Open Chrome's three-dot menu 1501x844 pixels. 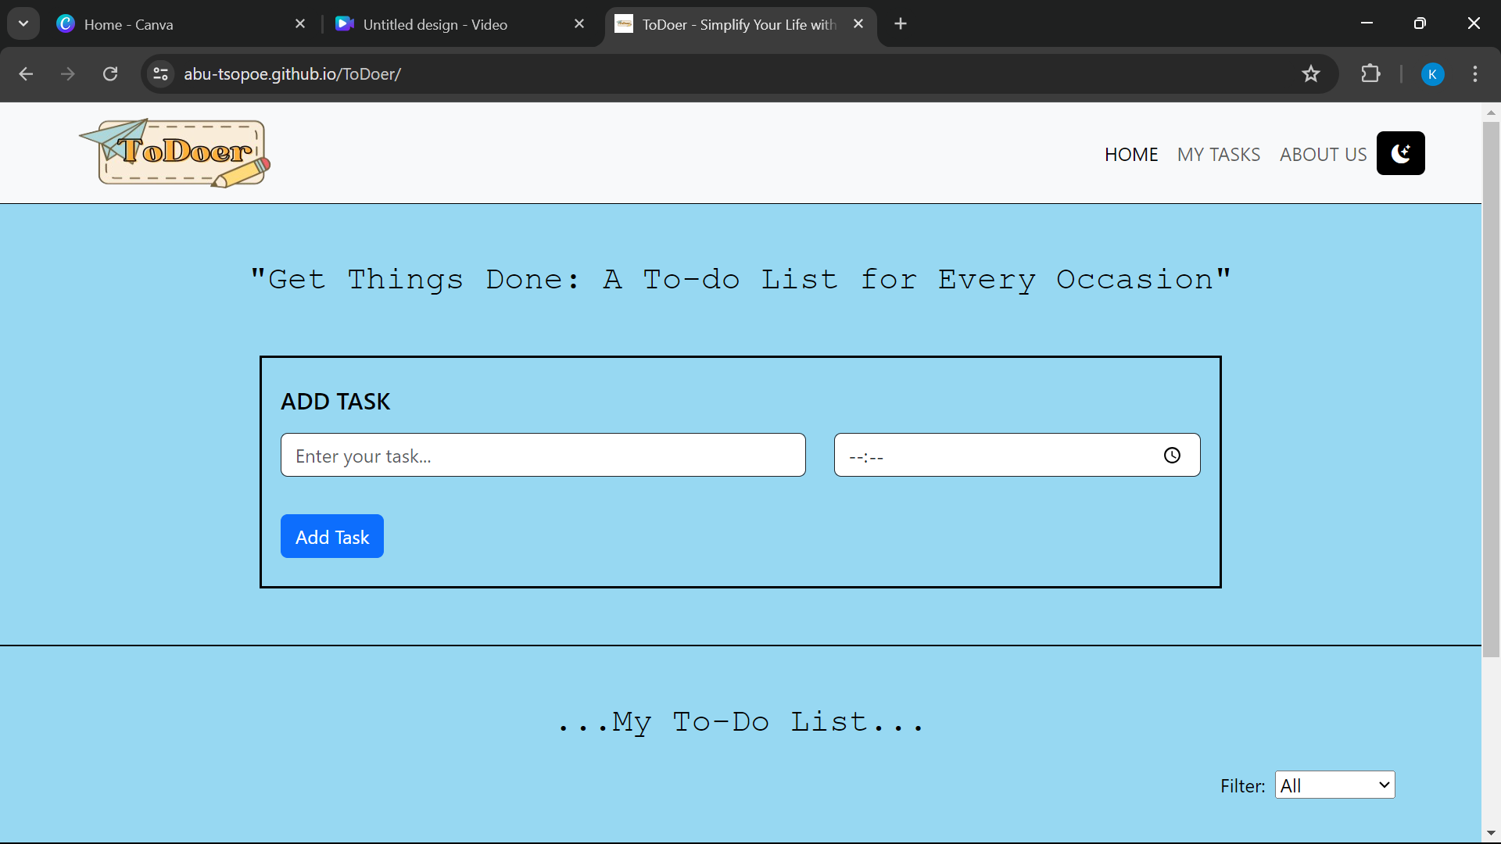point(1474,73)
